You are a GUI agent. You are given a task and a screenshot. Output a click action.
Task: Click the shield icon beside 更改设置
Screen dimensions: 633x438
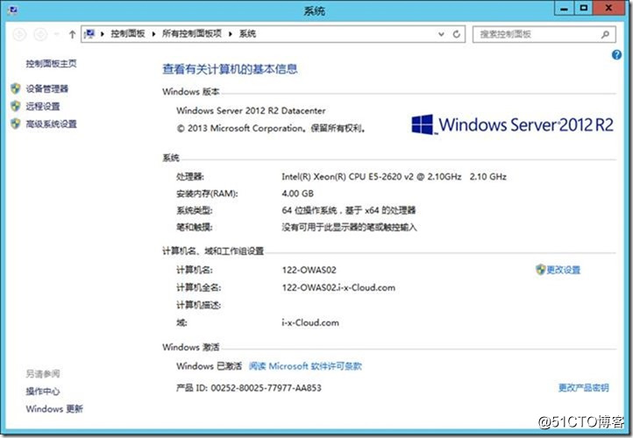541,270
